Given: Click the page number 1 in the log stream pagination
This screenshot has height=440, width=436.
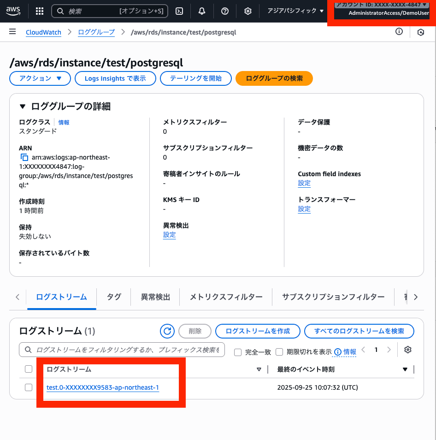Looking at the screenshot, I should point(376,350).
